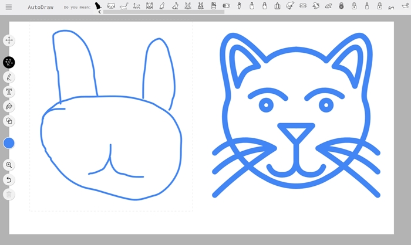The height and width of the screenshot is (245, 411).
Task: Select the last suggestion at far right
Action: [405, 6]
